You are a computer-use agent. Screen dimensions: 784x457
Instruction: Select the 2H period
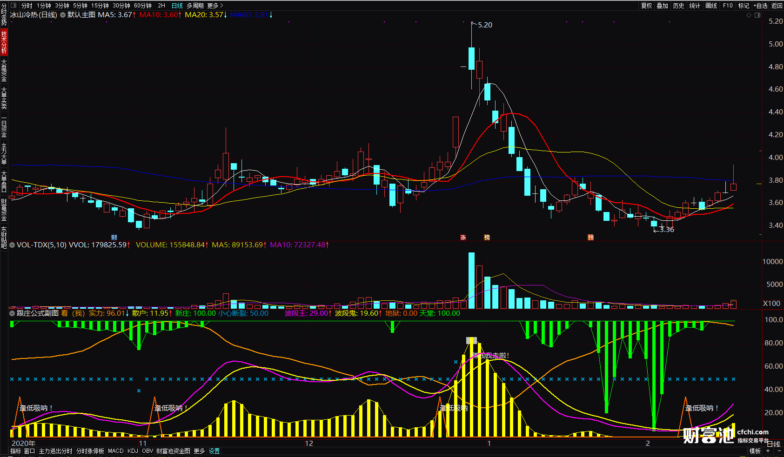(161, 6)
